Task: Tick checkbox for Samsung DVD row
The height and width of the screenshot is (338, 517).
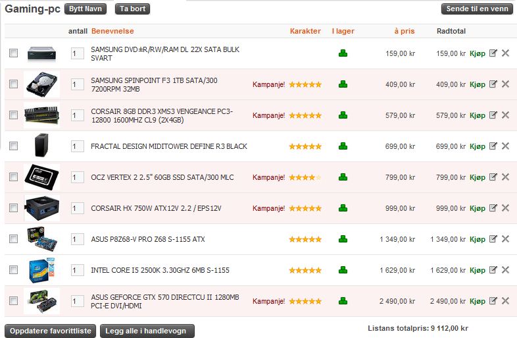Action: click(x=14, y=53)
